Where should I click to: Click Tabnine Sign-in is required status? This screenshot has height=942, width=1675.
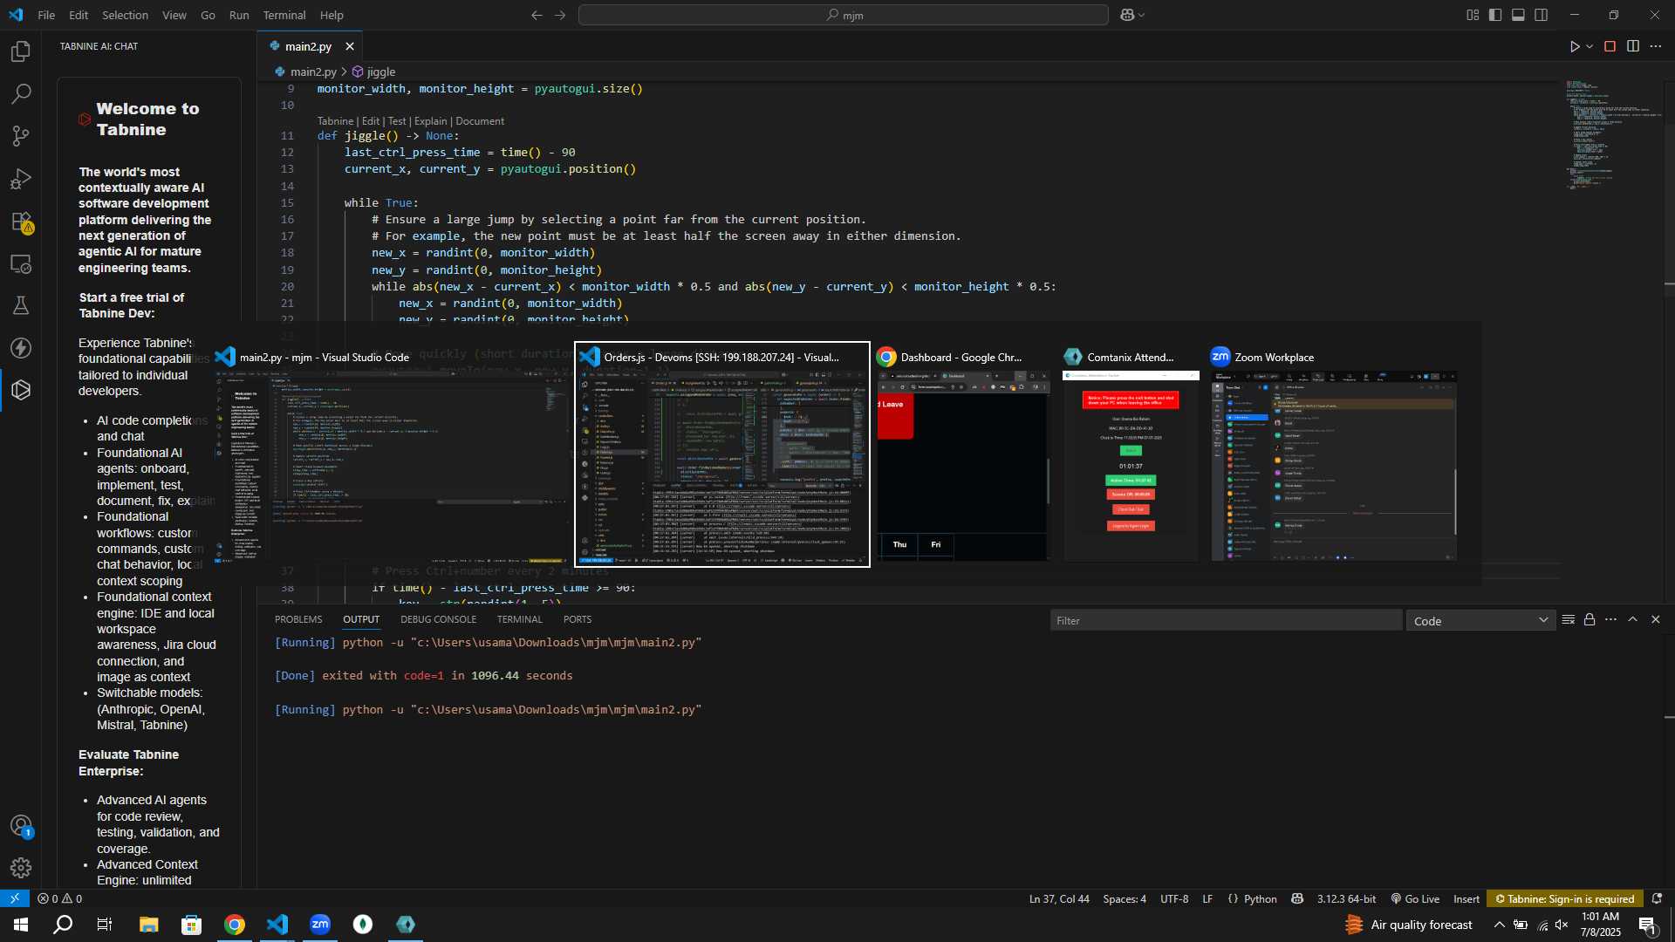1565,898
